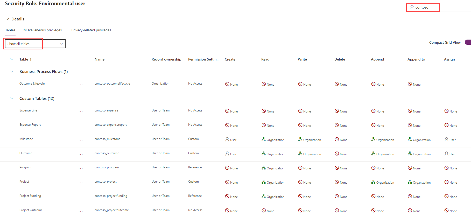The image size is (471, 217).
Task: Open more options for Program row
Action: pos(81,168)
